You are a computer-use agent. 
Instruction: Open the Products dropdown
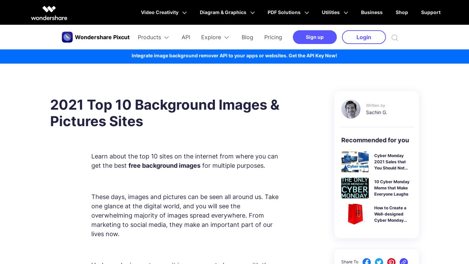pos(153,37)
